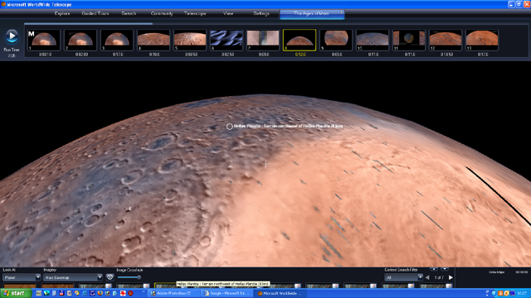
Task: Open the View menu
Action: tap(228, 13)
